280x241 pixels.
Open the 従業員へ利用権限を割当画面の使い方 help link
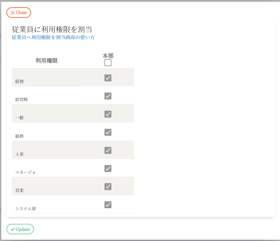(x=53, y=37)
